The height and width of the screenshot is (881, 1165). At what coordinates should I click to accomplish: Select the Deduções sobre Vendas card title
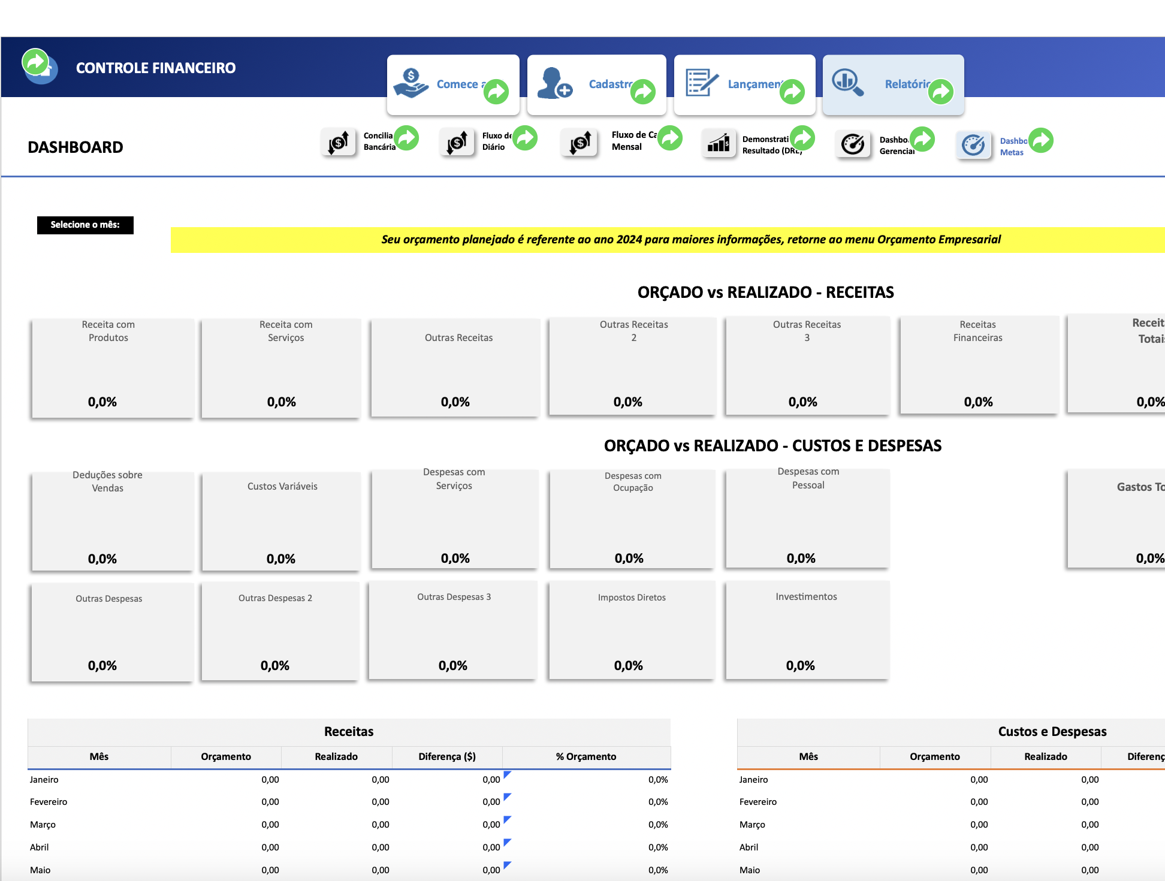107,481
